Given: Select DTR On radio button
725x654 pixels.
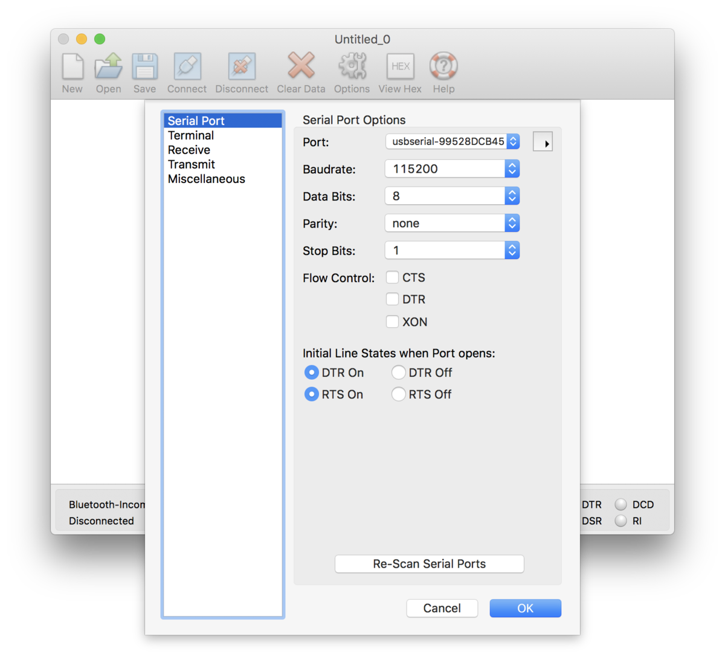Looking at the screenshot, I should [311, 373].
